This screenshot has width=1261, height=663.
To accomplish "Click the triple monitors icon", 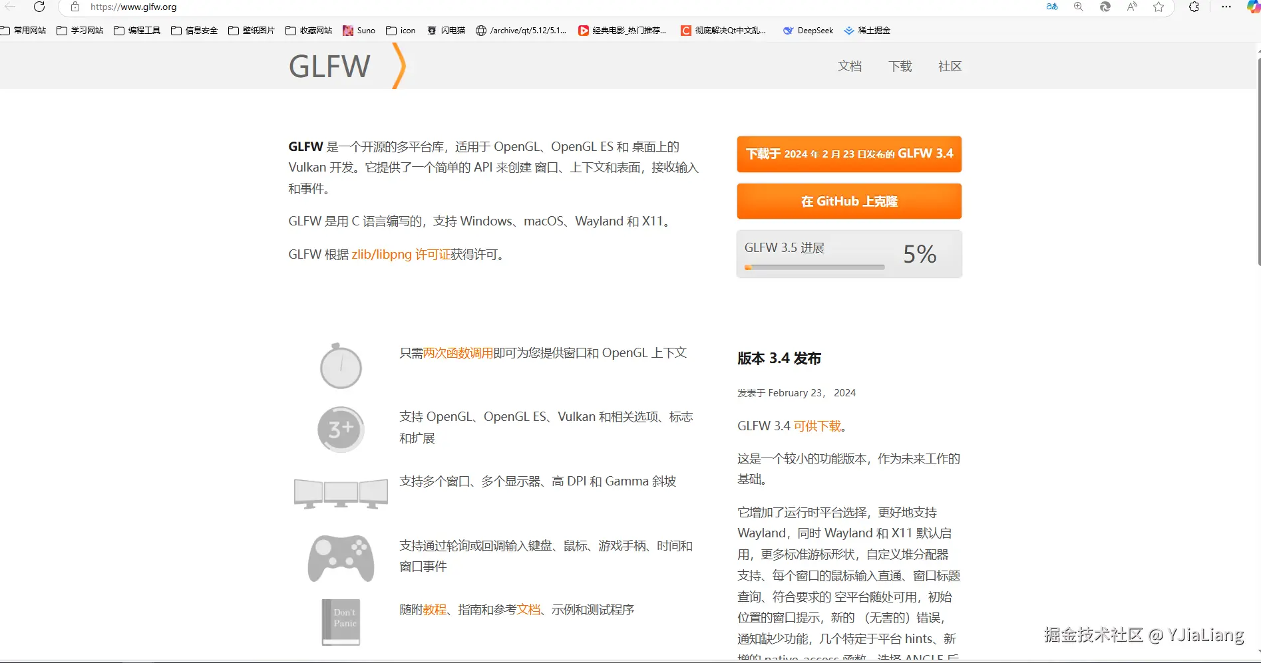I will click(341, 493).
